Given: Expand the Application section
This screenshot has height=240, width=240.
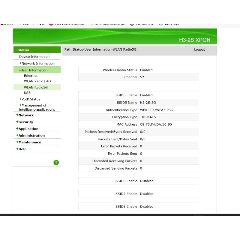Looking at the screenshot, I should coord(28,129).
